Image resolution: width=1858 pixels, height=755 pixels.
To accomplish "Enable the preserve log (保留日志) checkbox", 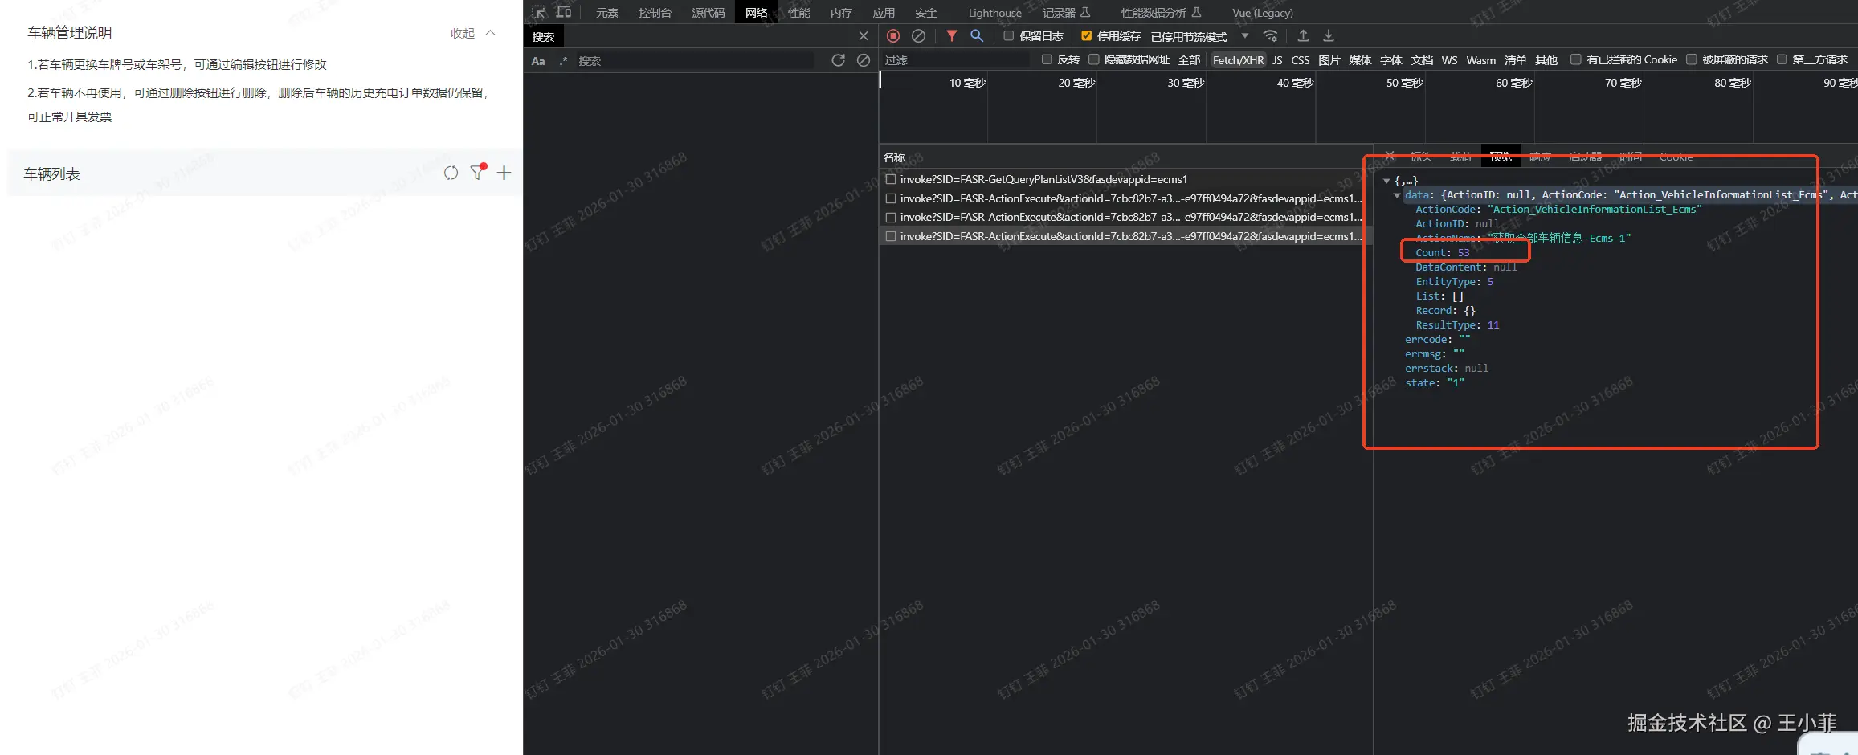I will coord(1008,36).
